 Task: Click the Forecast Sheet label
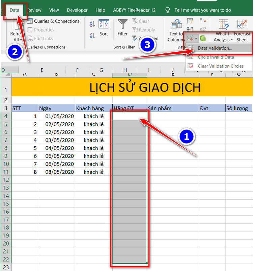pos(242,37)
